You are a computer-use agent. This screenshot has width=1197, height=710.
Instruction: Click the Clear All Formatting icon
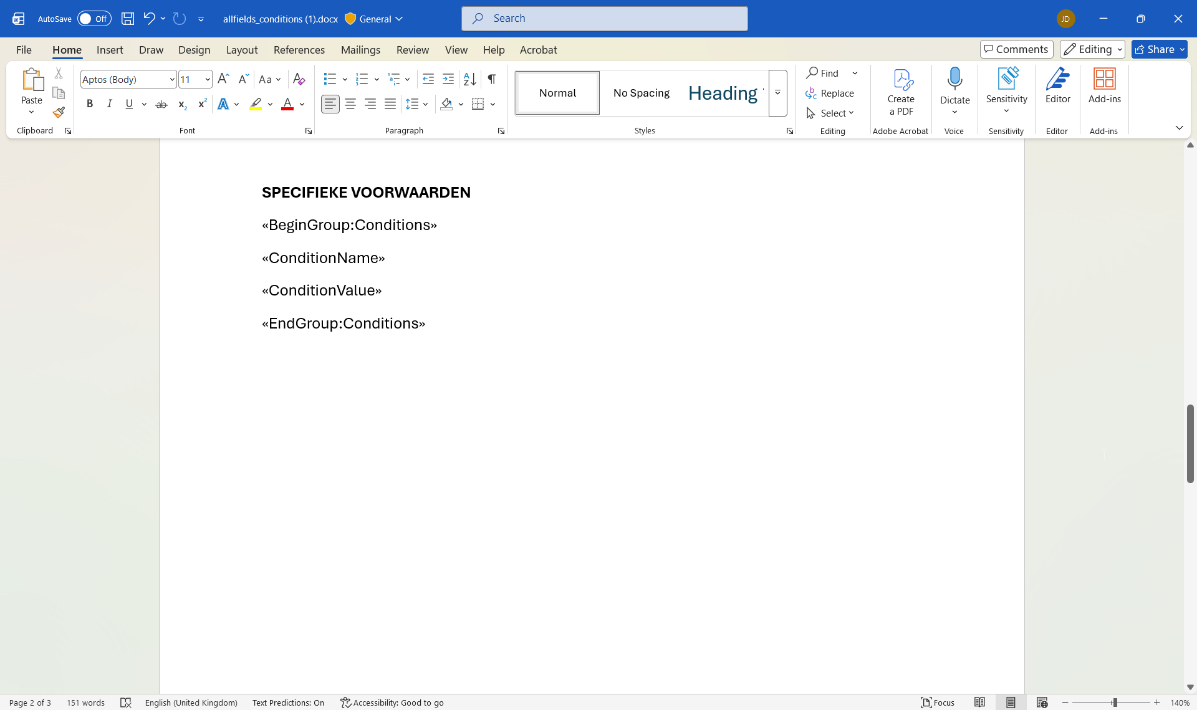click(299, 79)
